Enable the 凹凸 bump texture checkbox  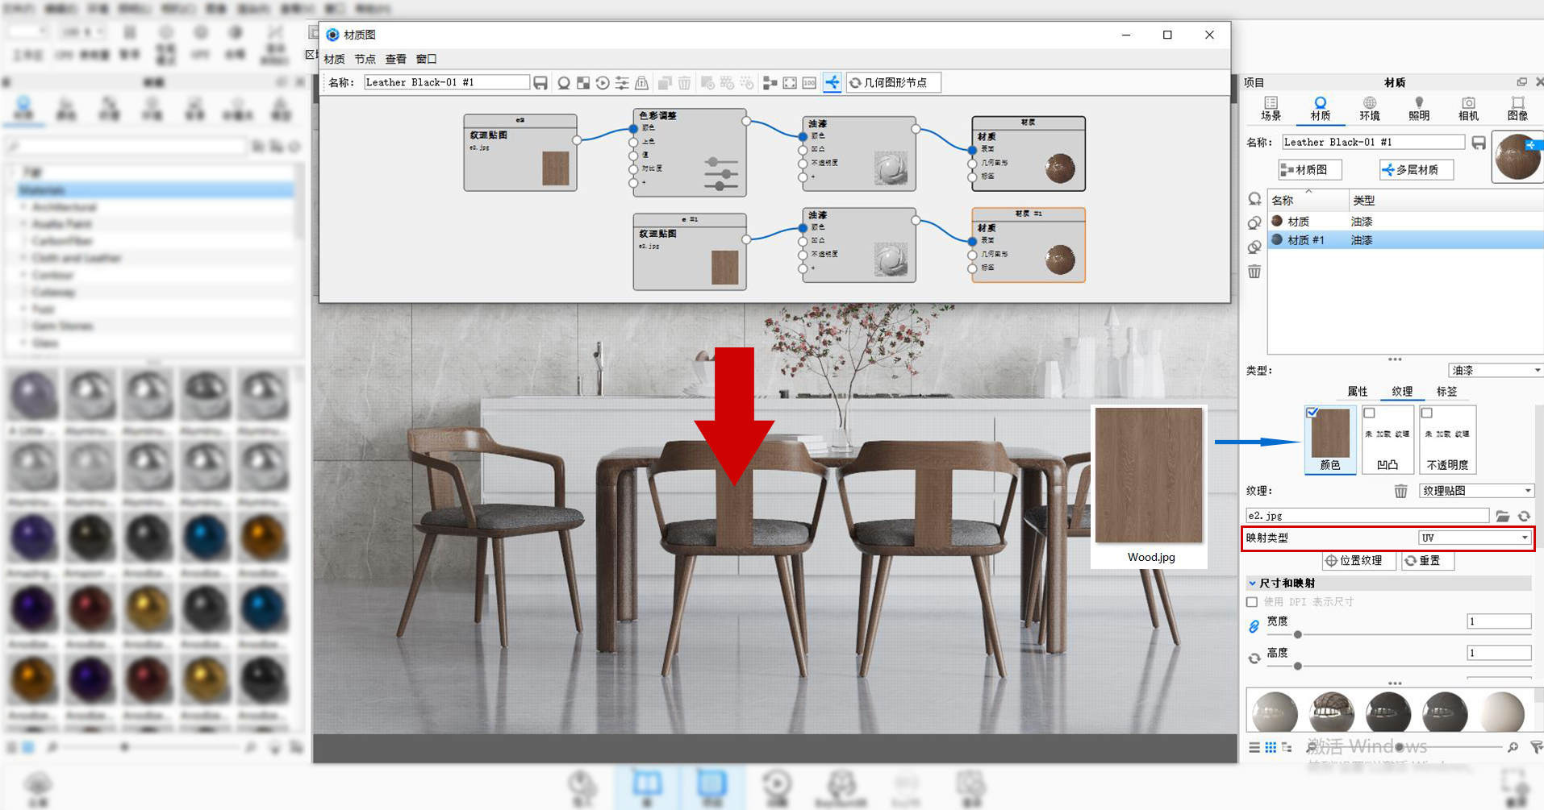click(1369, 413)
